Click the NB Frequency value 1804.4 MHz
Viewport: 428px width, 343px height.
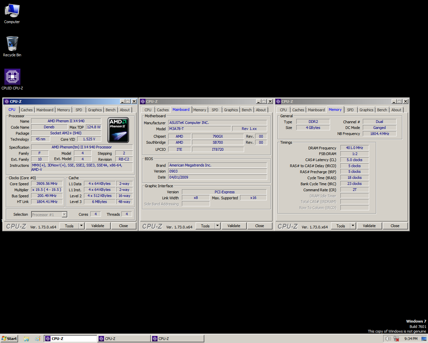pyautogui.click(x=380, y=134)
